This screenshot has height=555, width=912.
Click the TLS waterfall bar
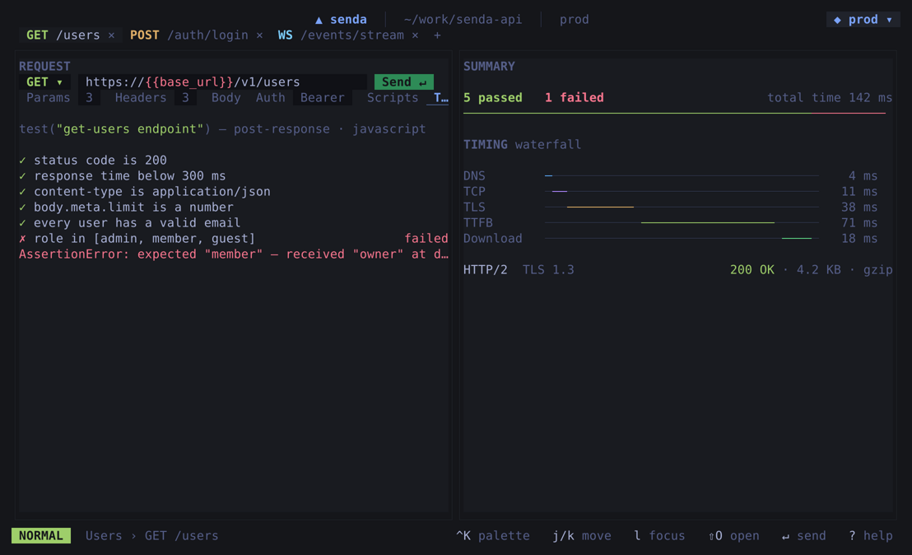point(600,208)
